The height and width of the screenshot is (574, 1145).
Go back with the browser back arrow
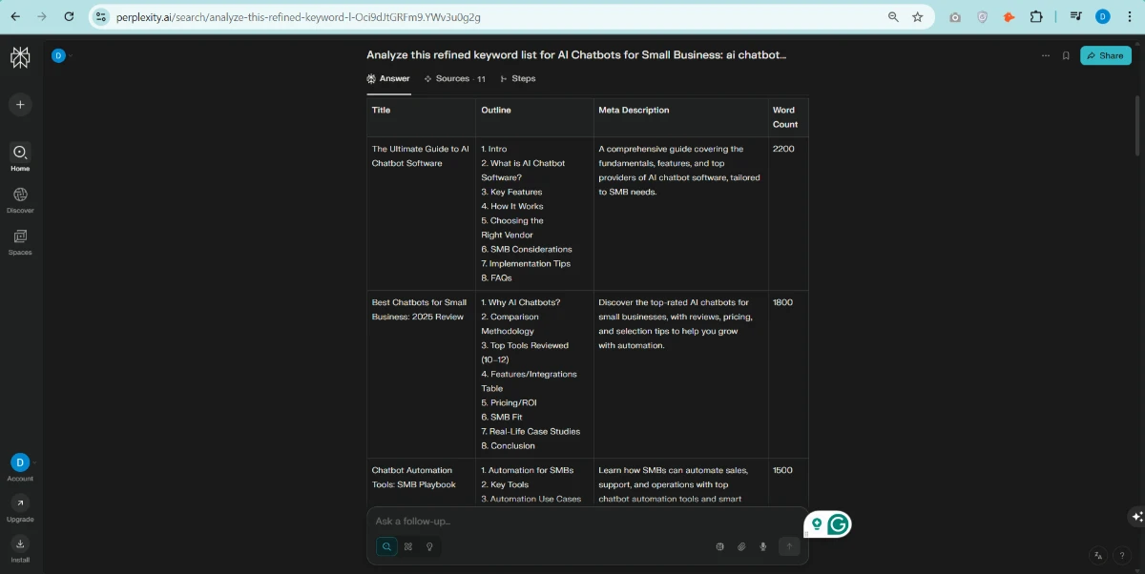click(x=15, y=16)
